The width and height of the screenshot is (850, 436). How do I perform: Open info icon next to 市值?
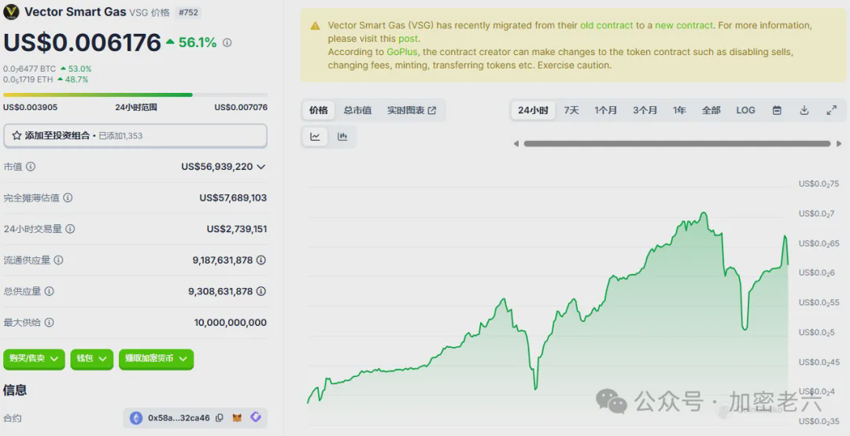pyautogui.click(x=31, y=167)
